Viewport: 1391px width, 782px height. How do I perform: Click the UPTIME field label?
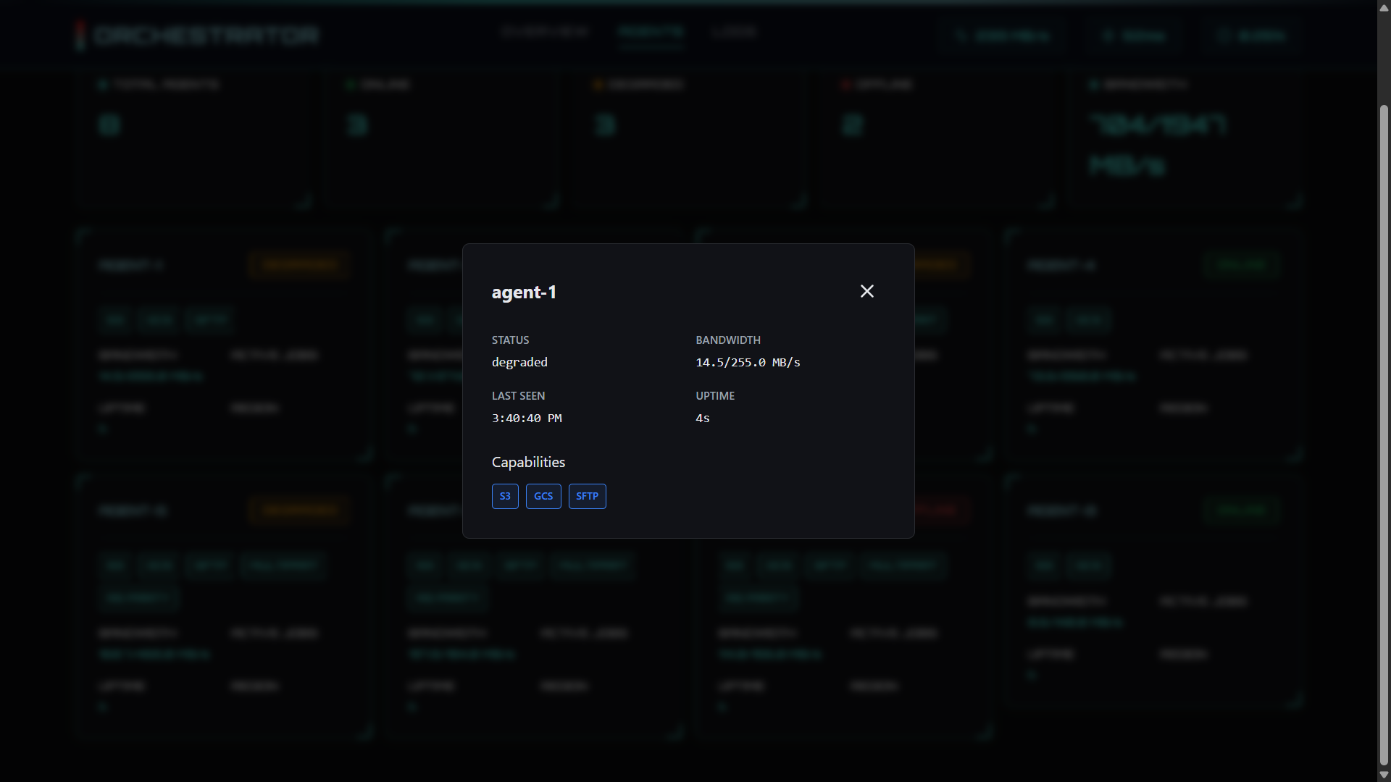click(x=714, y=395)
